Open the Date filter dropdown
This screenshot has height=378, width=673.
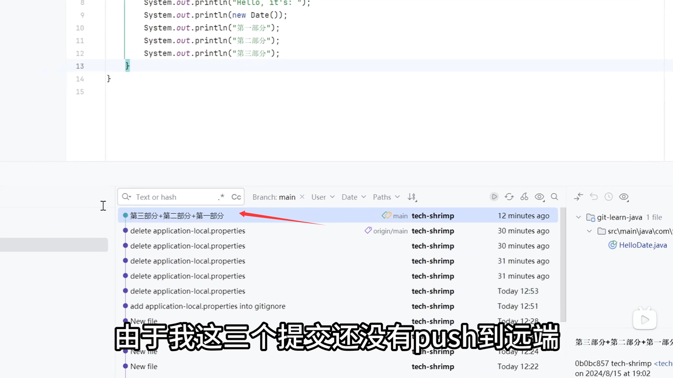[x=353, y=197]
